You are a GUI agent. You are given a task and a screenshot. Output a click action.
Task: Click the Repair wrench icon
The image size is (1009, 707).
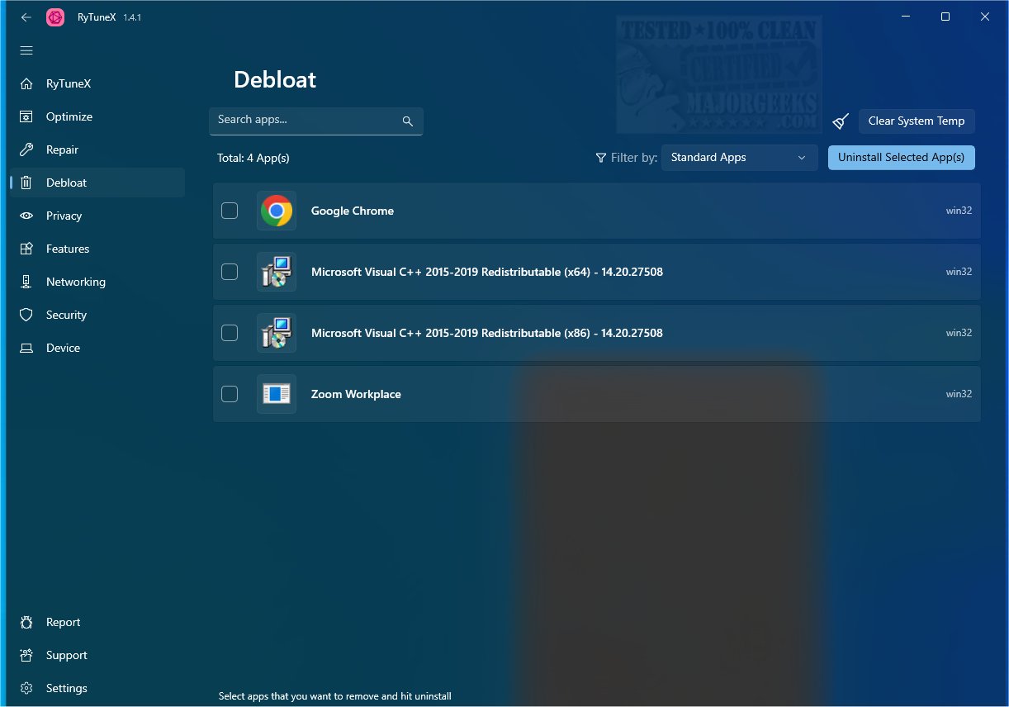pyautogui.click(x=26, y=150)
